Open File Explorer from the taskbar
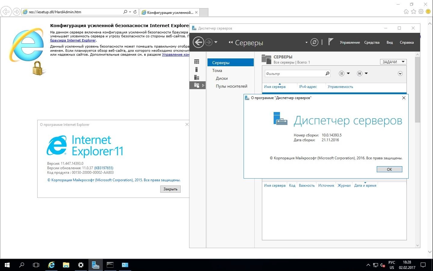Viewport: 433px width, 271px height. [66, 265]
